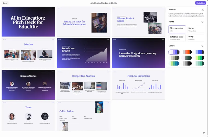Select the Data-Driven Growth slide
Viewport: 208px width, 137px height.
point(83,53)
